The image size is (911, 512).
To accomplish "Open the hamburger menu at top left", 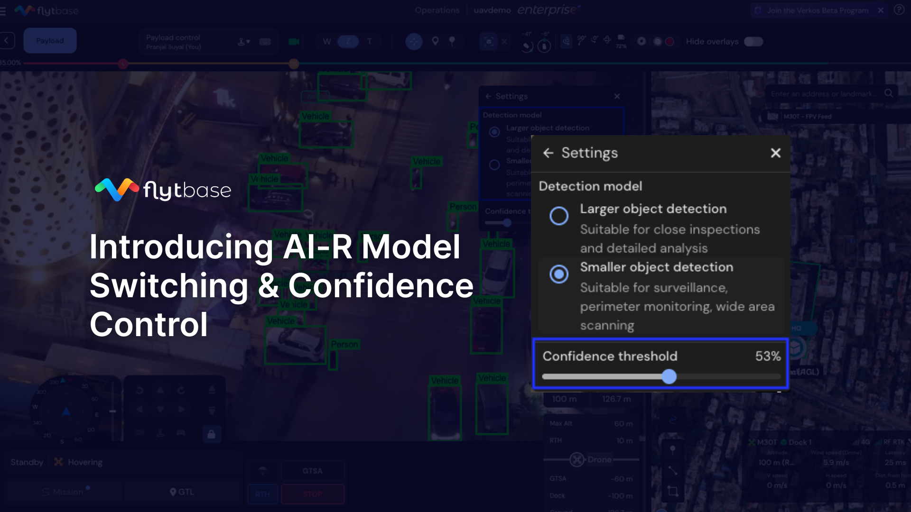I will coord(3,10).
